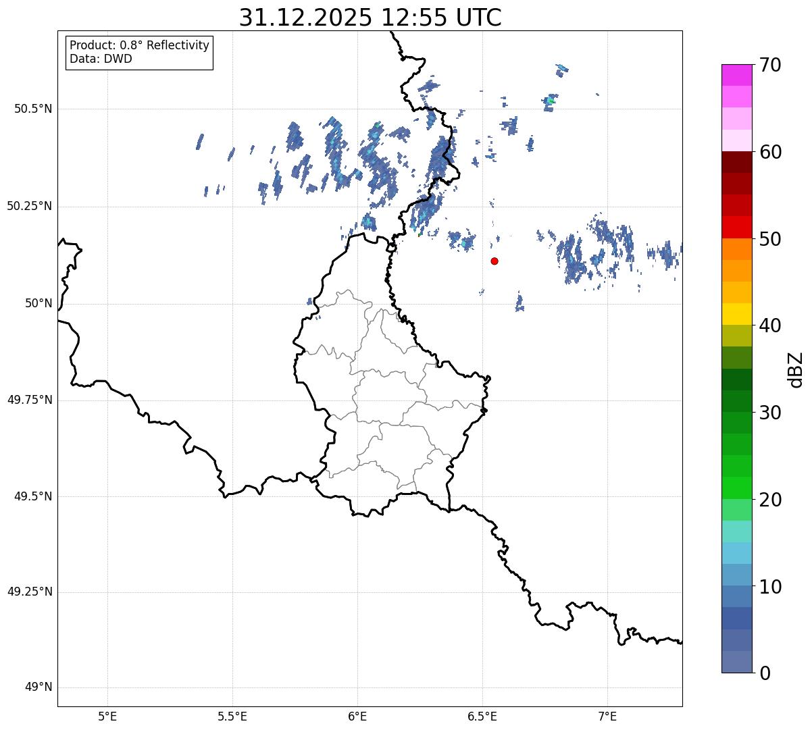Click the 49.5°N latitude label
This screenshot has height=730, width=812.
pos(33,496)
